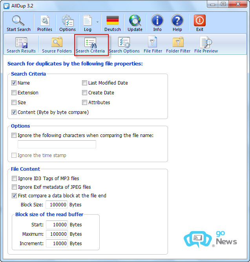Select the Search Criteria tab
250x262 pixels.
tap(90, 45)
